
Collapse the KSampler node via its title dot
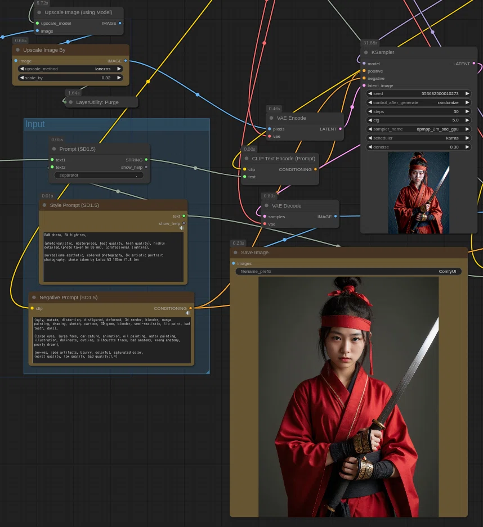366,52
